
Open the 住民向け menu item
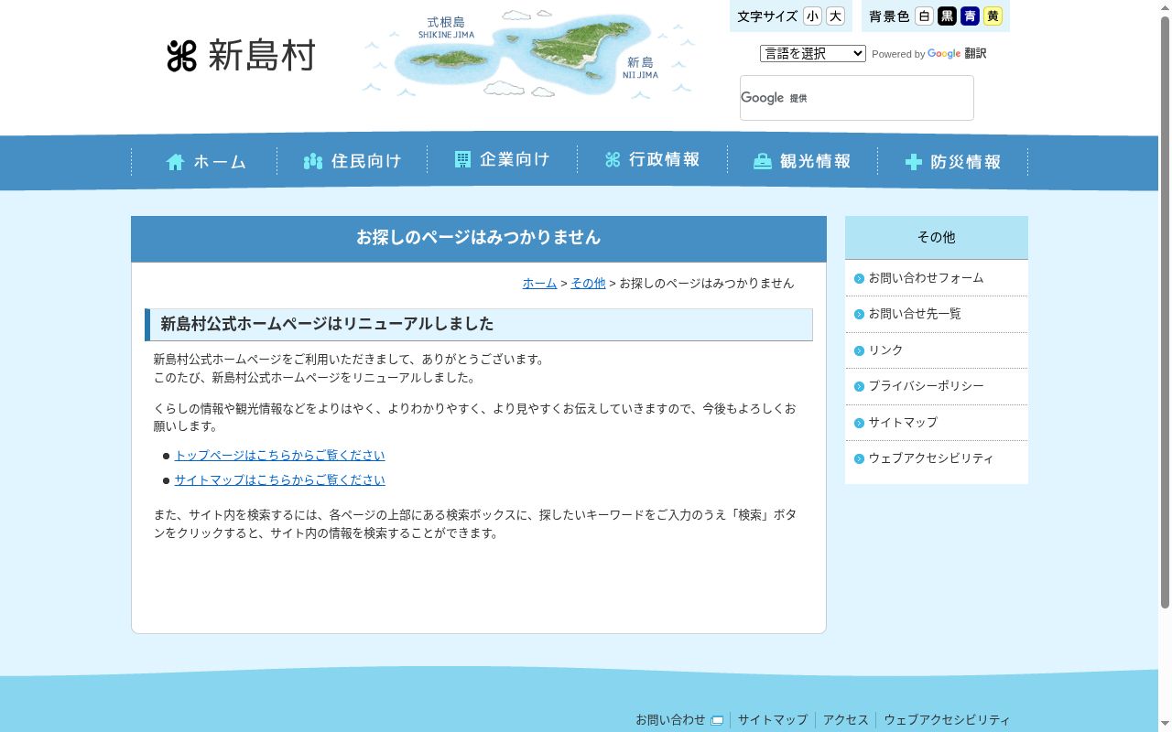353,161
